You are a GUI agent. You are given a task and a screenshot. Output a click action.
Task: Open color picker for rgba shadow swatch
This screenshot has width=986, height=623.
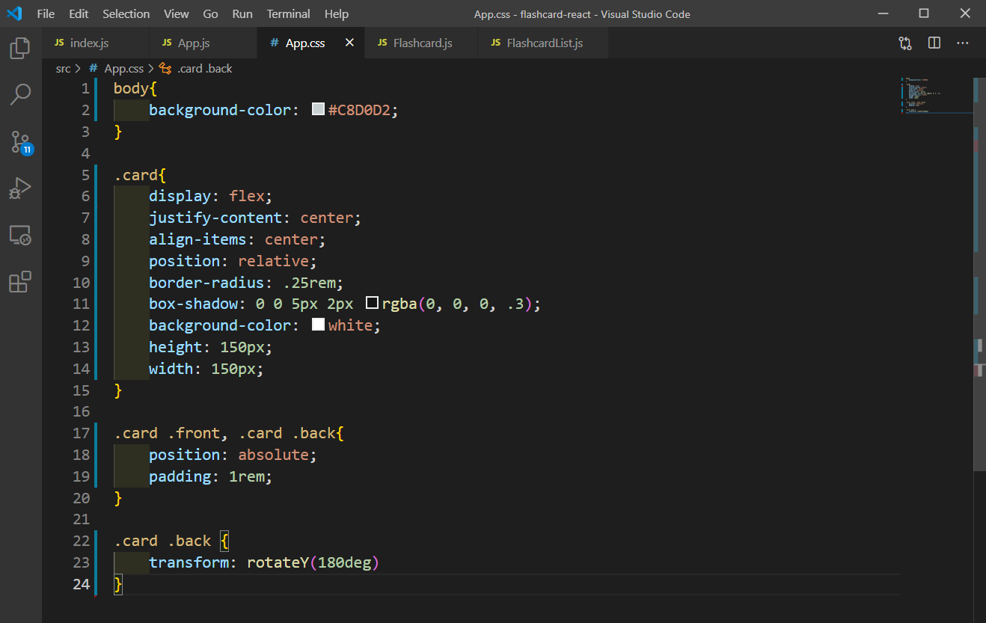(x=372, y=304)
